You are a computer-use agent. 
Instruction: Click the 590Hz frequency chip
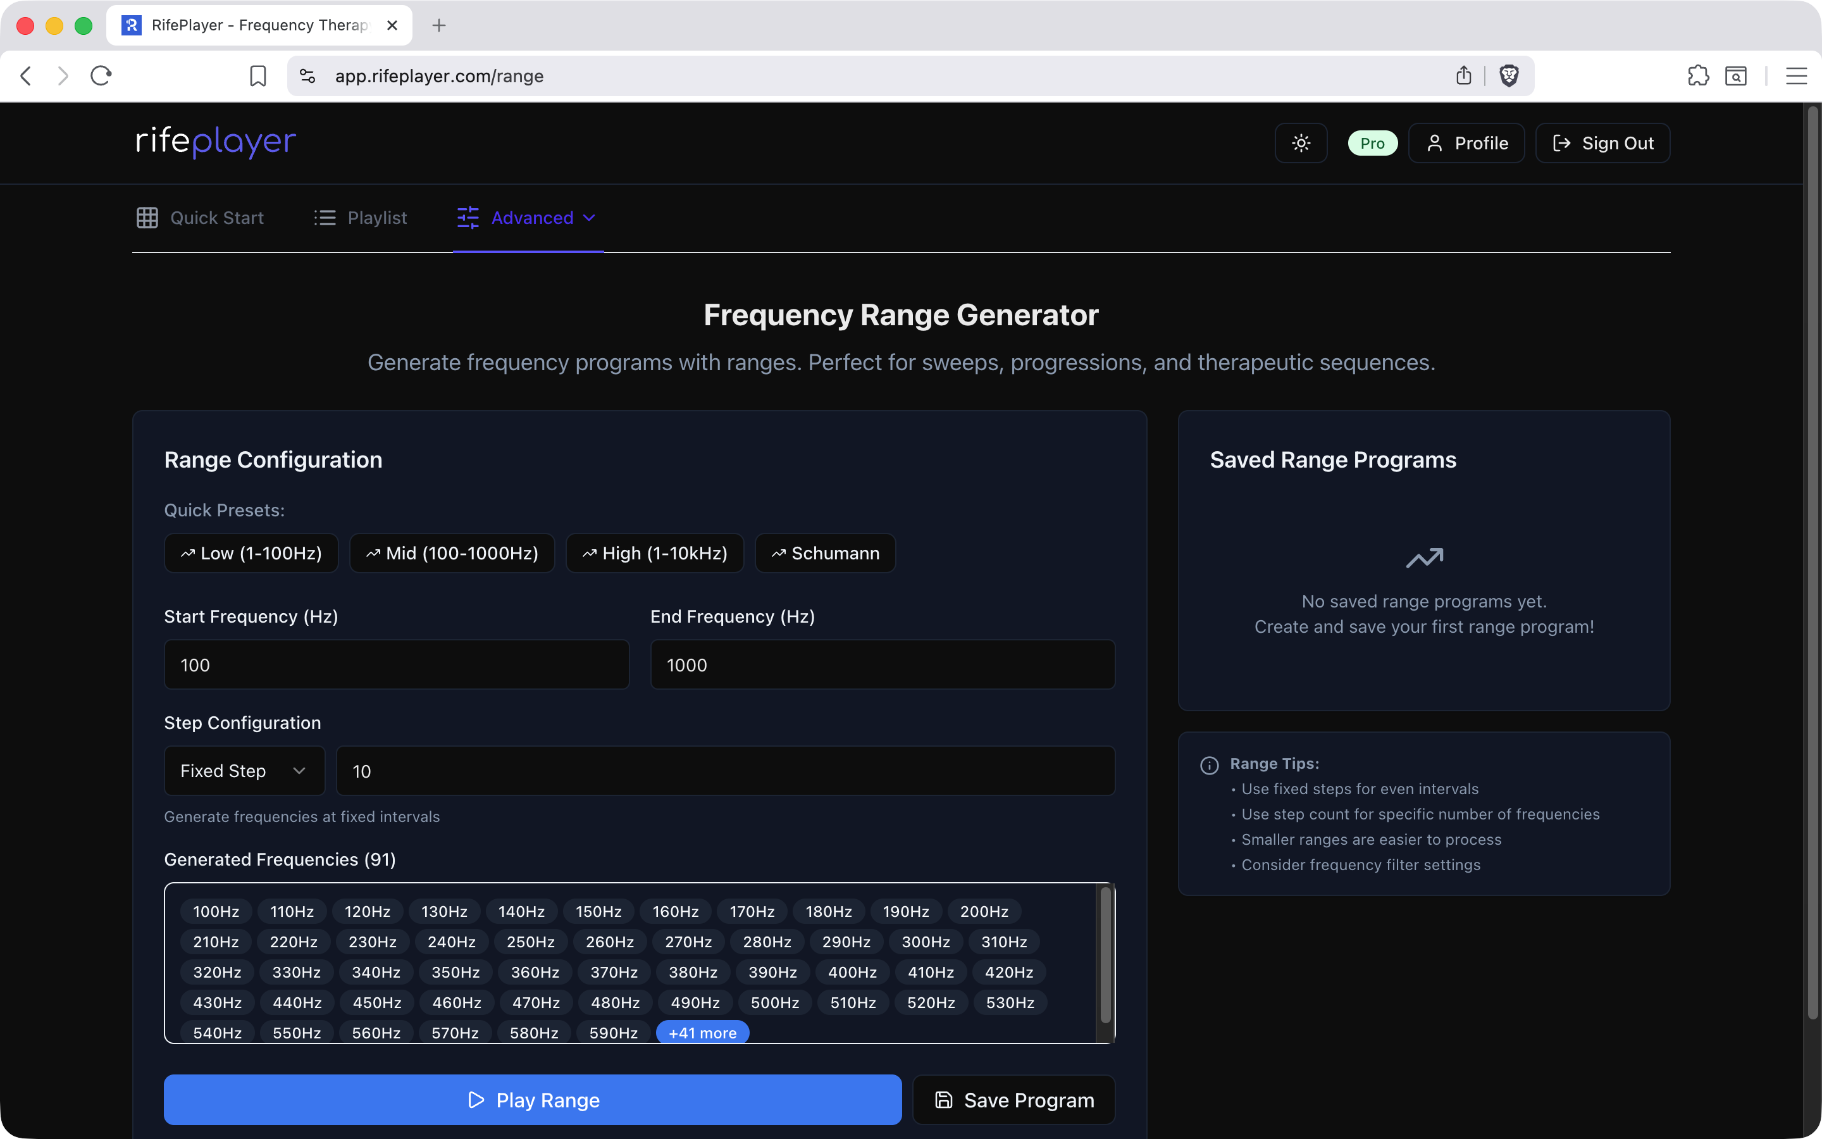[614, 1033]
